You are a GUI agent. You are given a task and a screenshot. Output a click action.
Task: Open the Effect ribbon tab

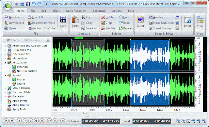[56, 11]
